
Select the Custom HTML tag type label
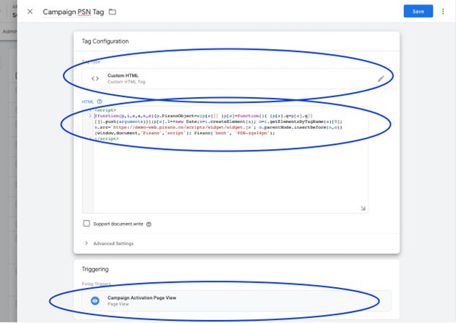click(123, 75)
